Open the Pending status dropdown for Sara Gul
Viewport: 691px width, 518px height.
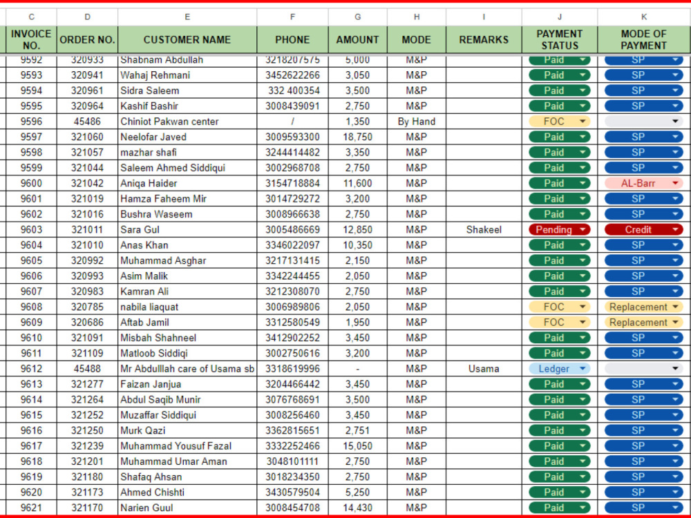click(x=559, y=229)
